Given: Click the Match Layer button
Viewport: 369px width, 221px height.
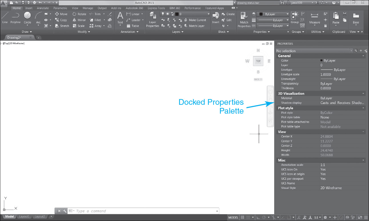Looking at the screenshot, I should (194, 26).
